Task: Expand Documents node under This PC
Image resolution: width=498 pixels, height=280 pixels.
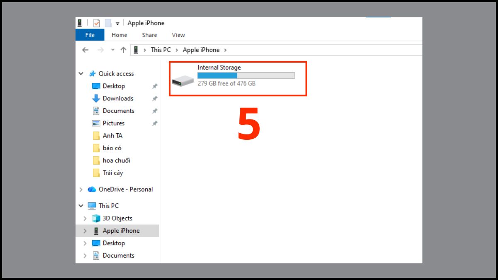Action: (x=85, y=256)
